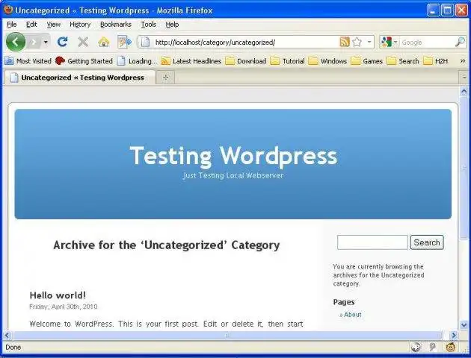Open a new tab with plus button

[165, 78]
